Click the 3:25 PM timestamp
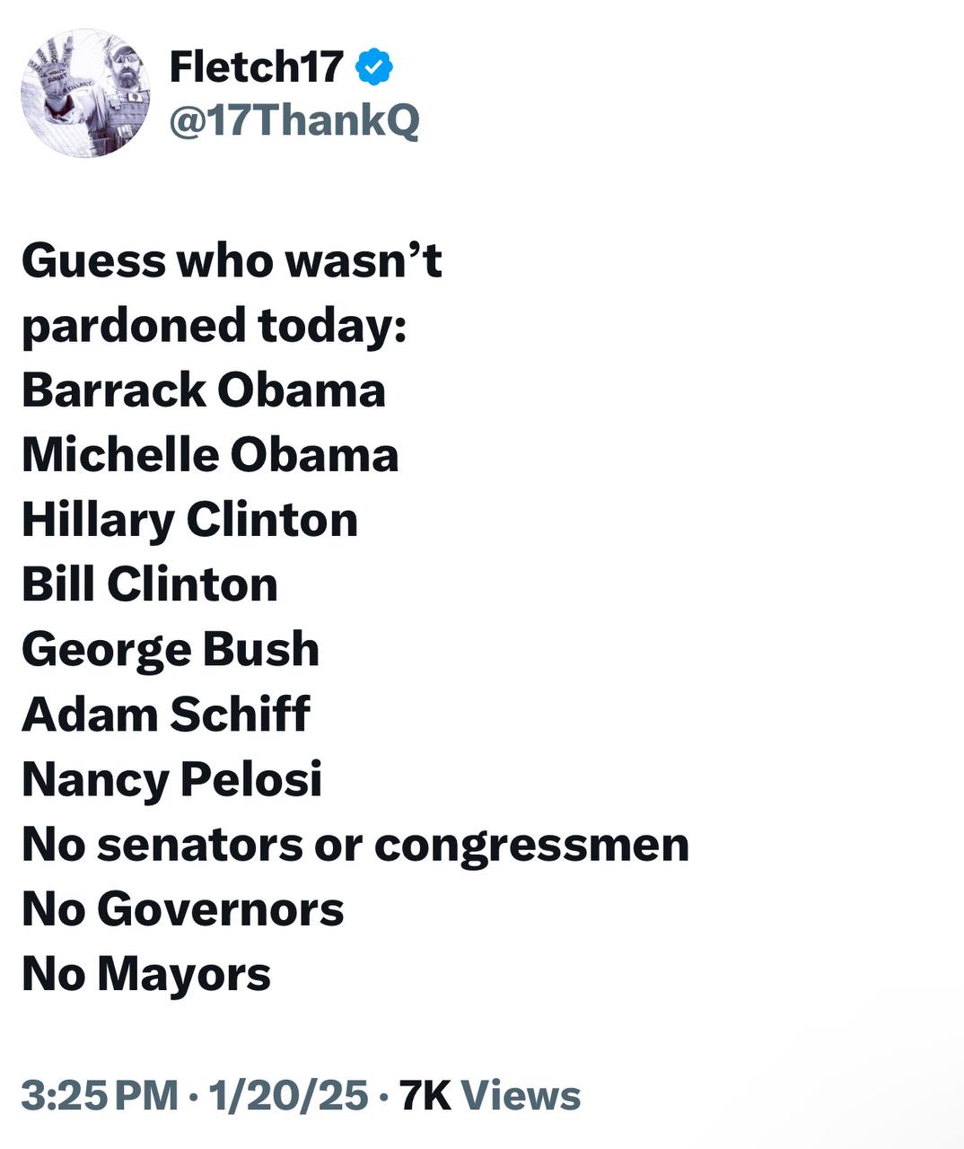The width and height of the screenshot is (964, 1149). (x=100, y=1095)
